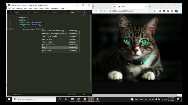Open the tab list dropdown arrow
Viewport: 188px width, 105px height.
point(90,12)
